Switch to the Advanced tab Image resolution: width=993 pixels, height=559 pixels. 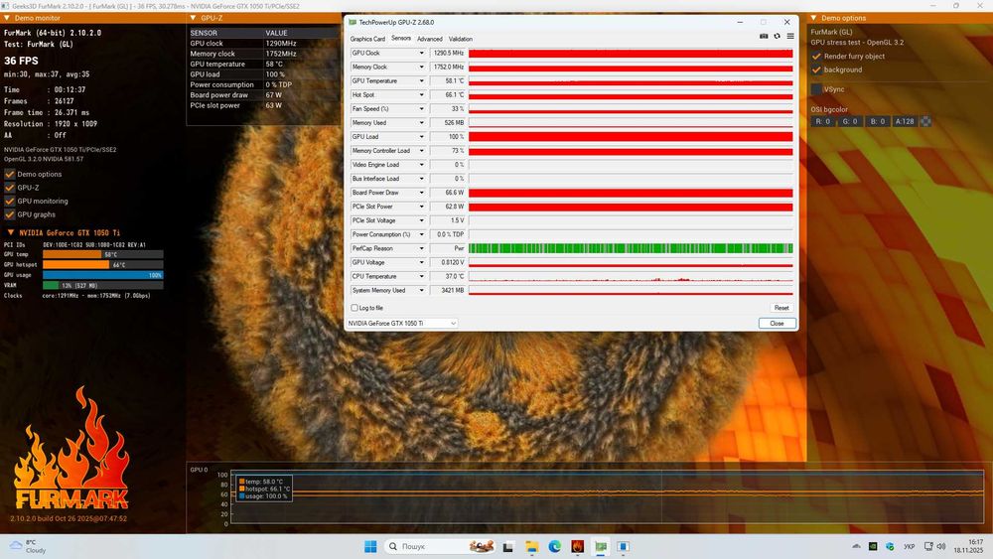point(429,39)
